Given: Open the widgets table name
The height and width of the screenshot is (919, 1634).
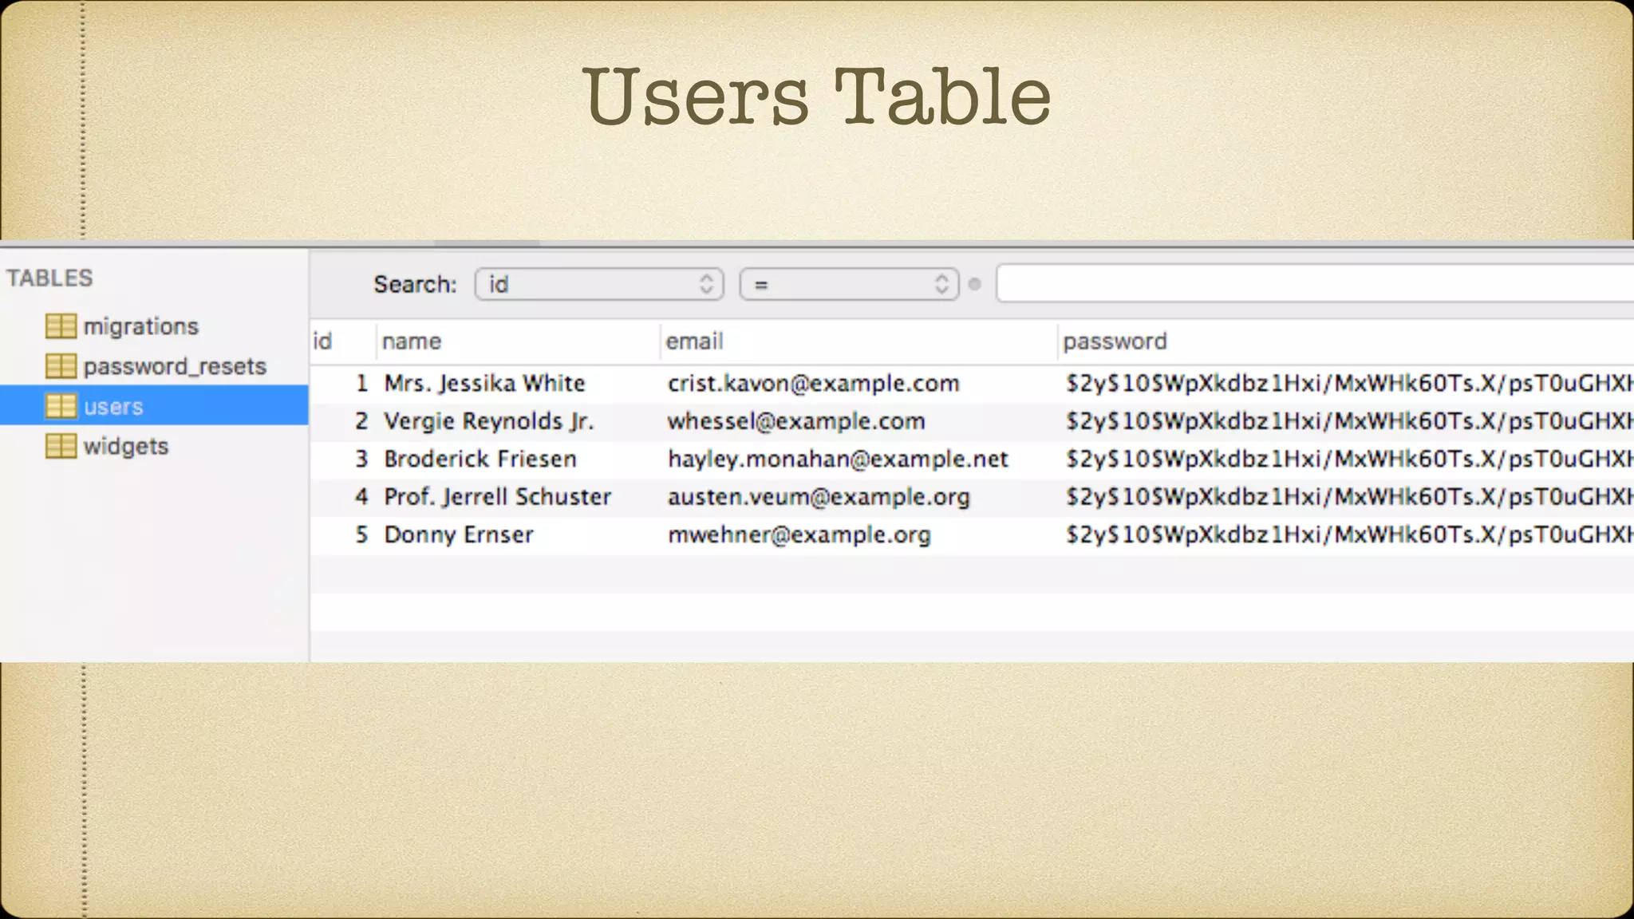Looking at the screenshot, I should pos(126,446).
